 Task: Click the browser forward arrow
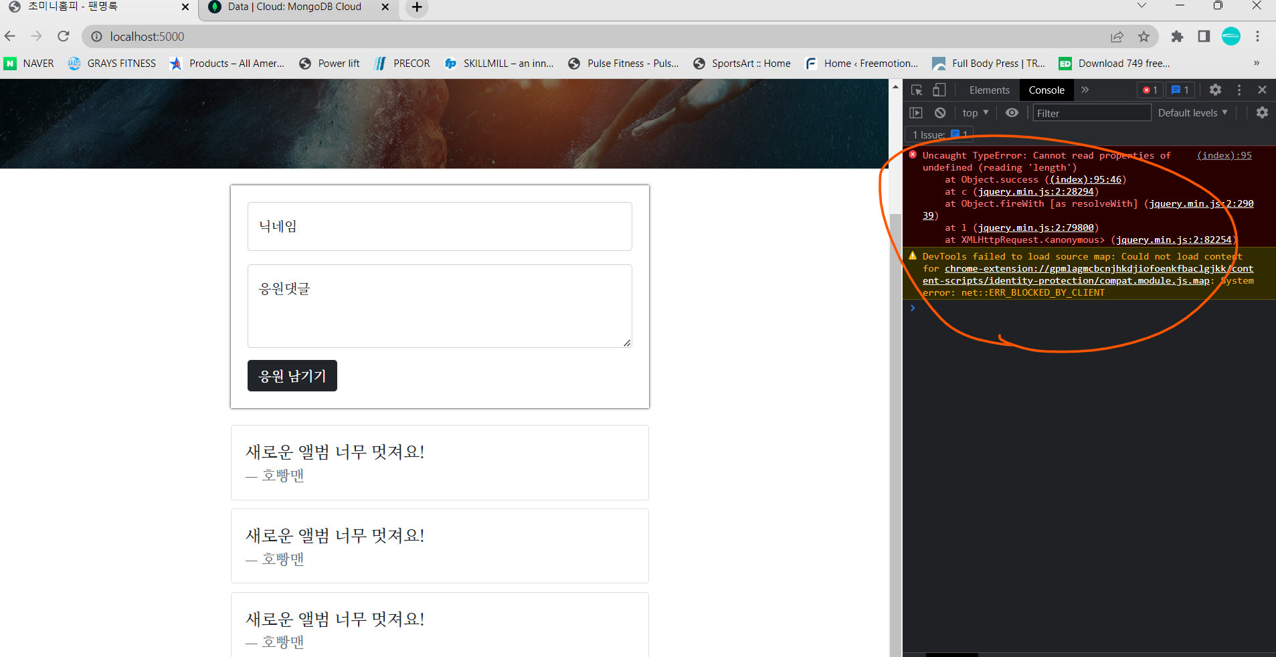point(36,36)
